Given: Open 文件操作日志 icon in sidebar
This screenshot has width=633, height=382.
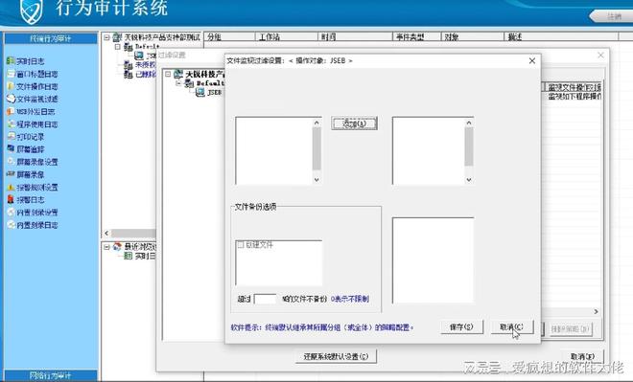Looking at the screenshot, I should pos(11,86).
